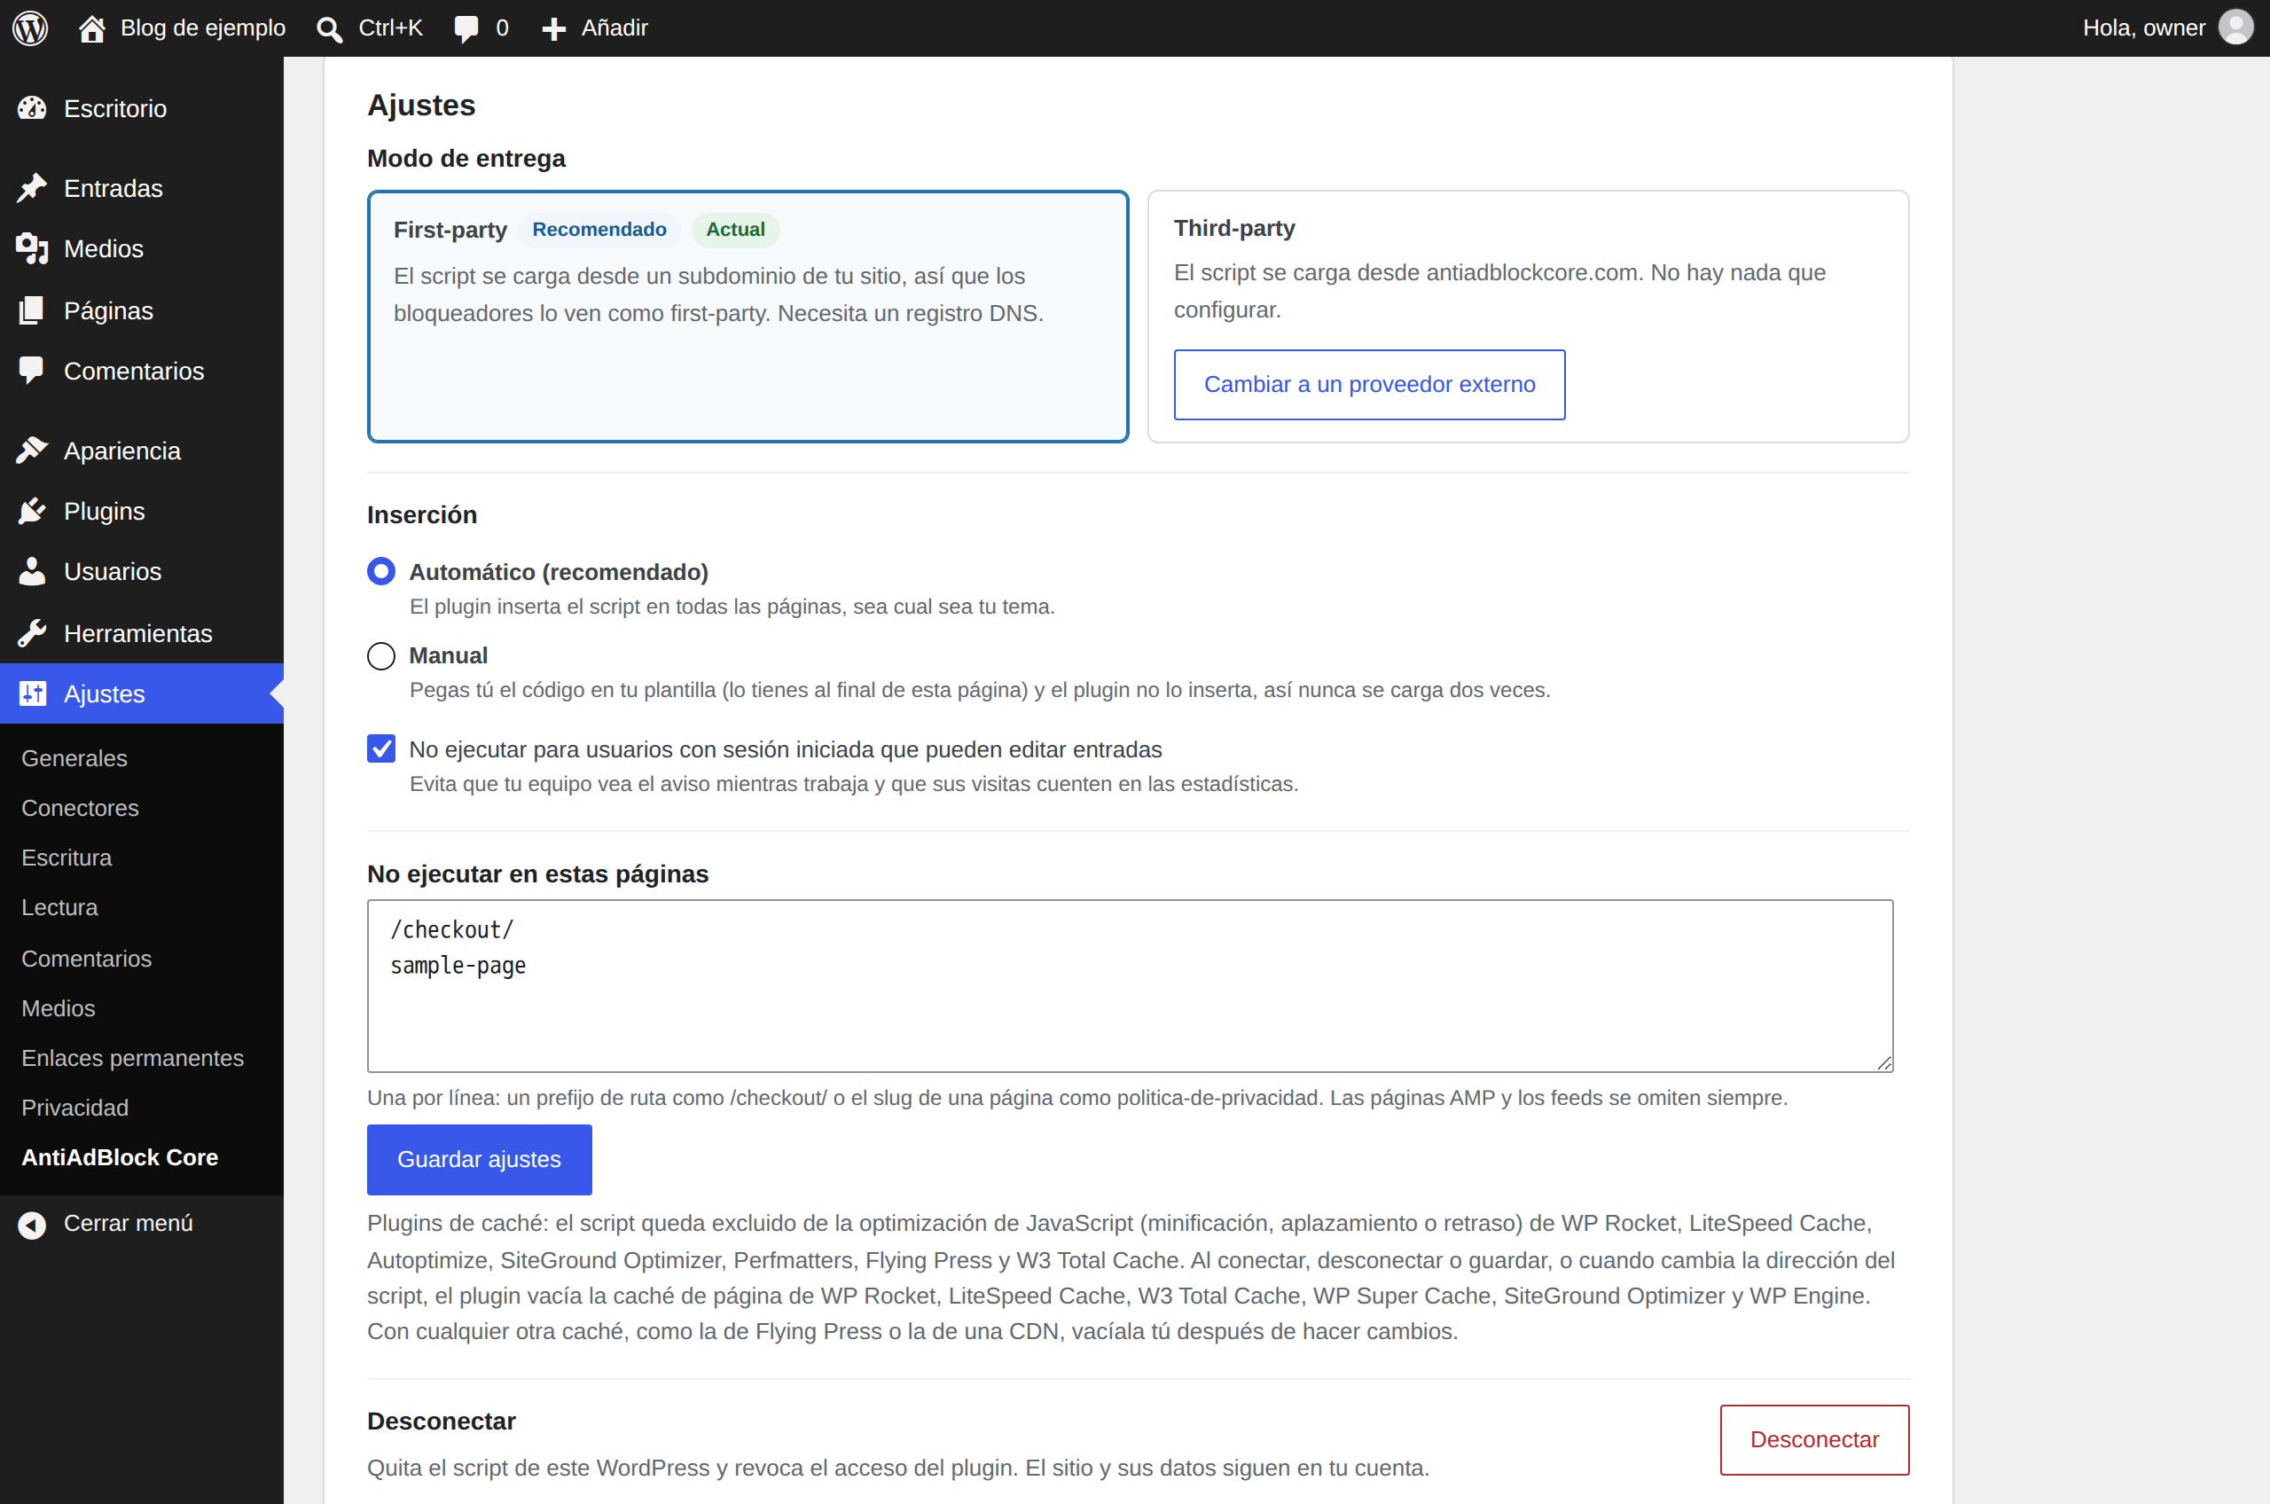Uncheck No ejecutar para usuarios con sesión iniciada
Image resolution: width=2270 pixels, height=1504 pixels.
[x=380, y=749]
